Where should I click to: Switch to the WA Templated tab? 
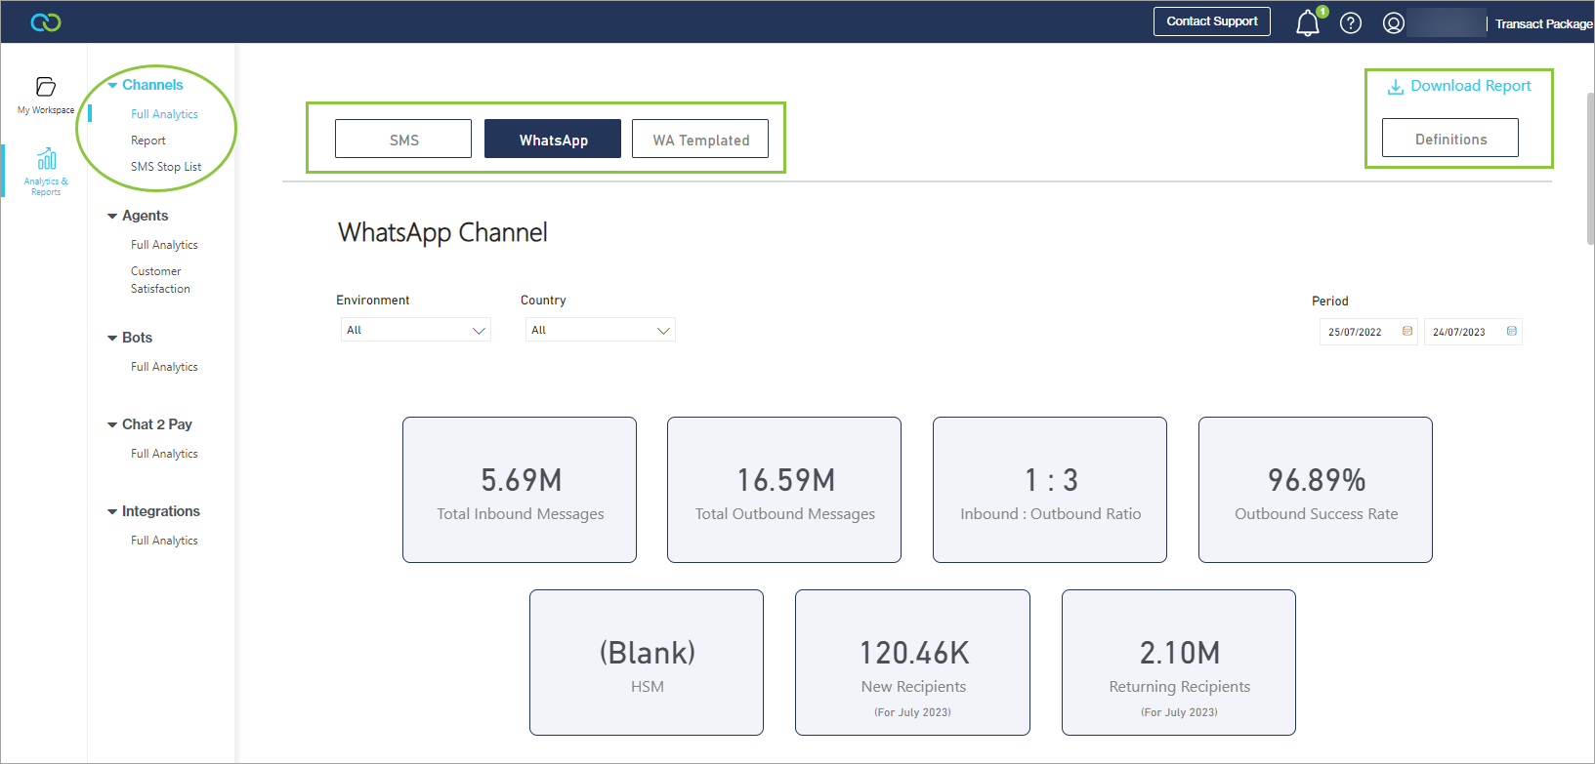pyautogui.click(x=700, y=140)
